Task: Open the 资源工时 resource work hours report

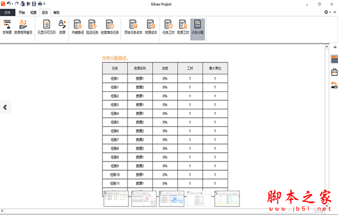Action: (x=183, y=27)
